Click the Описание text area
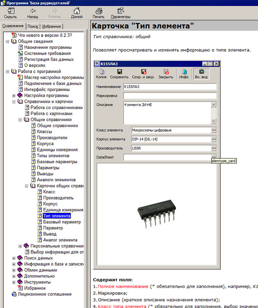This screenshot has width=258, height=308. point(167,113)
